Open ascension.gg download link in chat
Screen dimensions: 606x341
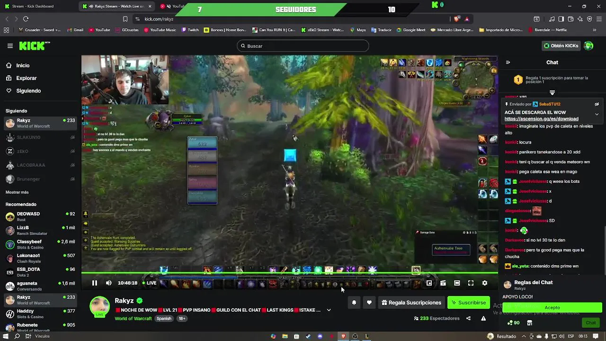(541, 119)
